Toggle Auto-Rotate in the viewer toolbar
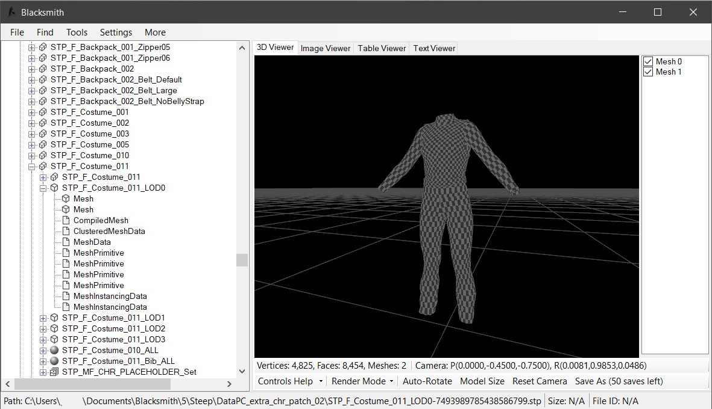This screenshot has width=712, height=409. click(x=427, y=381)
